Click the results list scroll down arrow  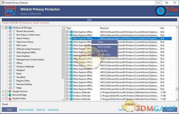click(x=177, y=99)
